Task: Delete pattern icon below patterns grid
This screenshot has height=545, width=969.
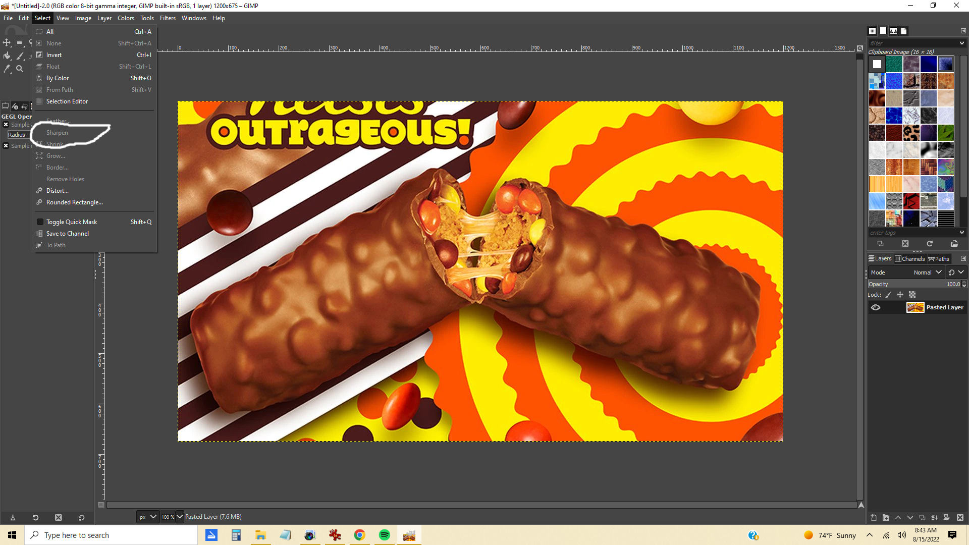Action: 905,244
